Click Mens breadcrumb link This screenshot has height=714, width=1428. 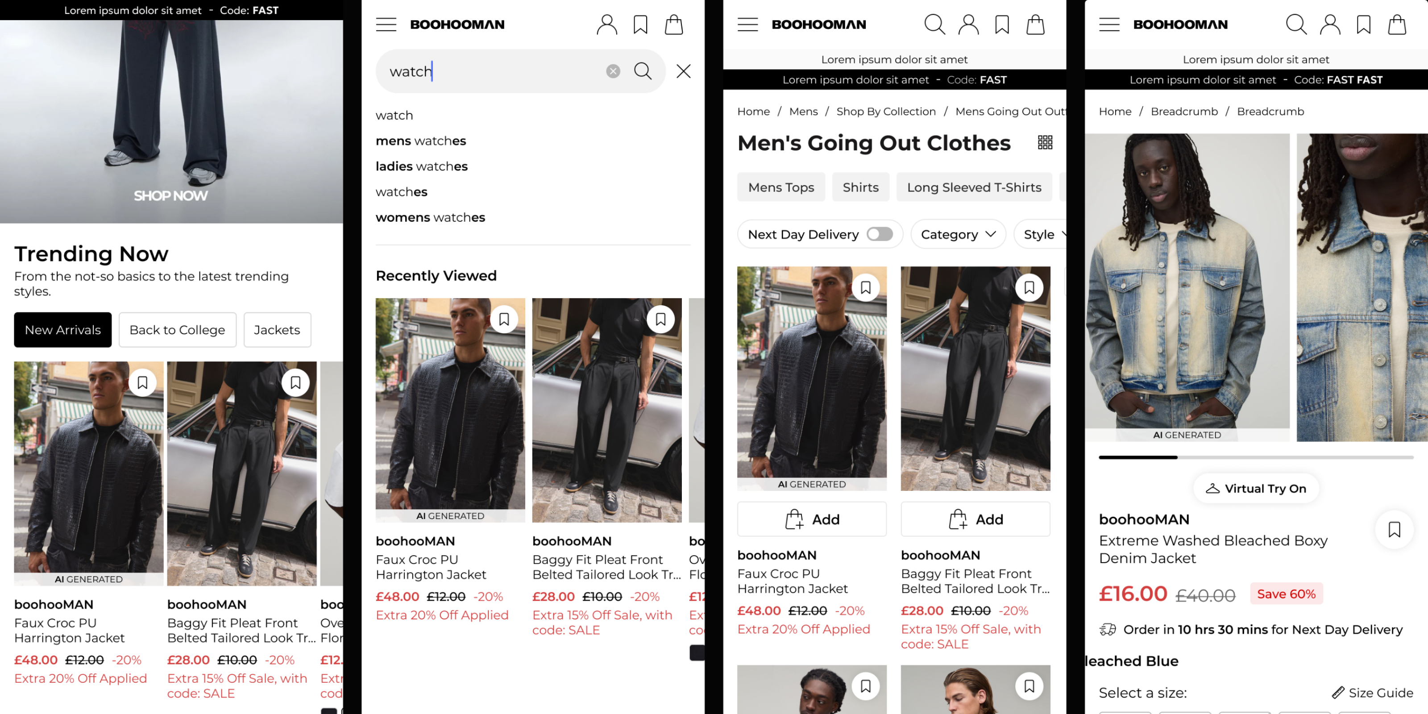tap(803, 112)
